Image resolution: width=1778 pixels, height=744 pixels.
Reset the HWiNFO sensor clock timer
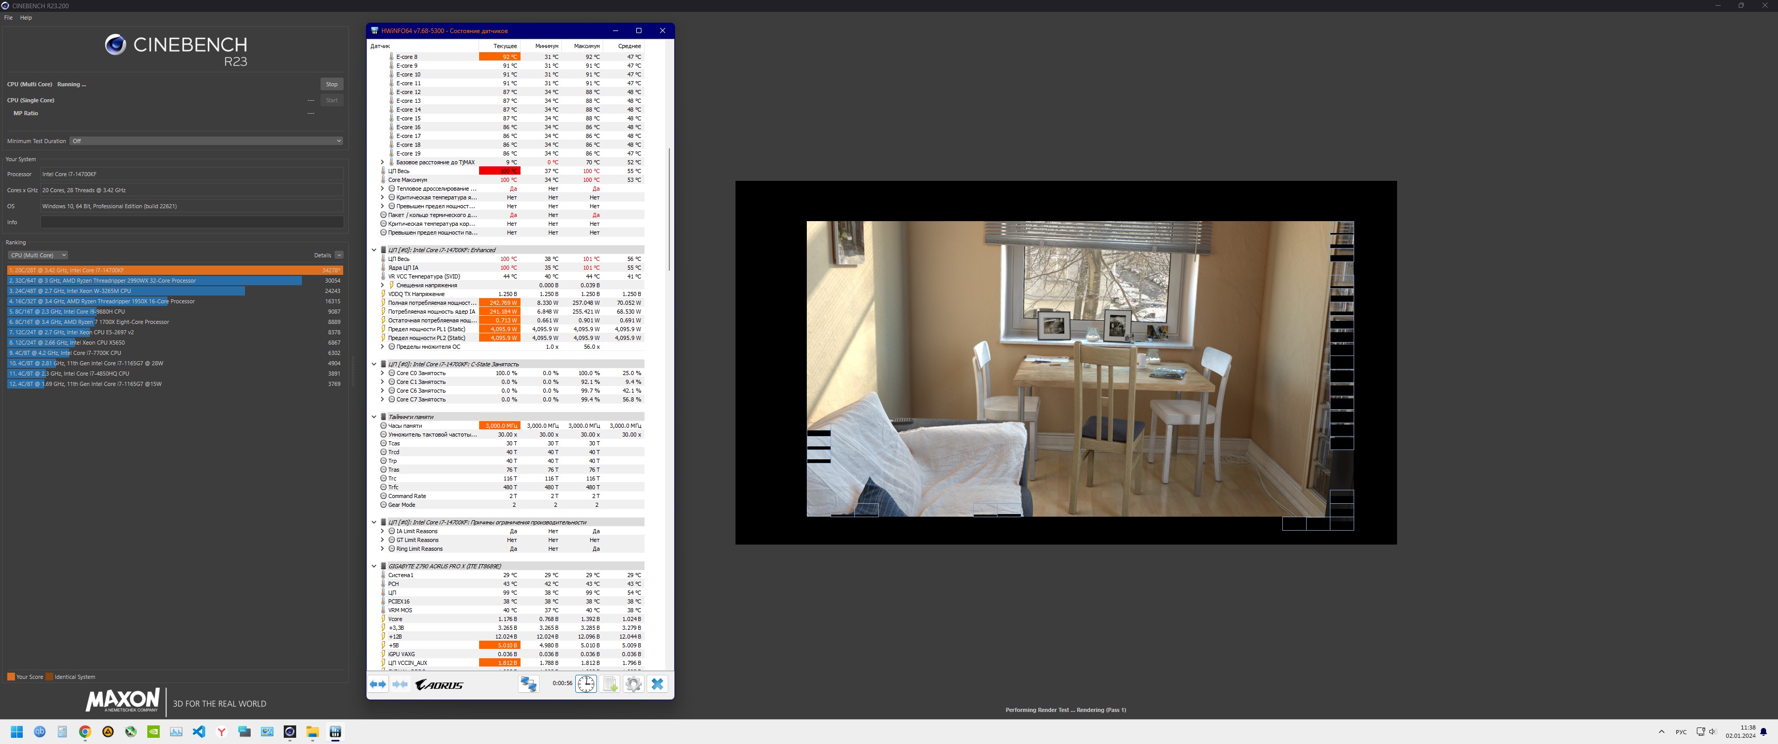586,684
